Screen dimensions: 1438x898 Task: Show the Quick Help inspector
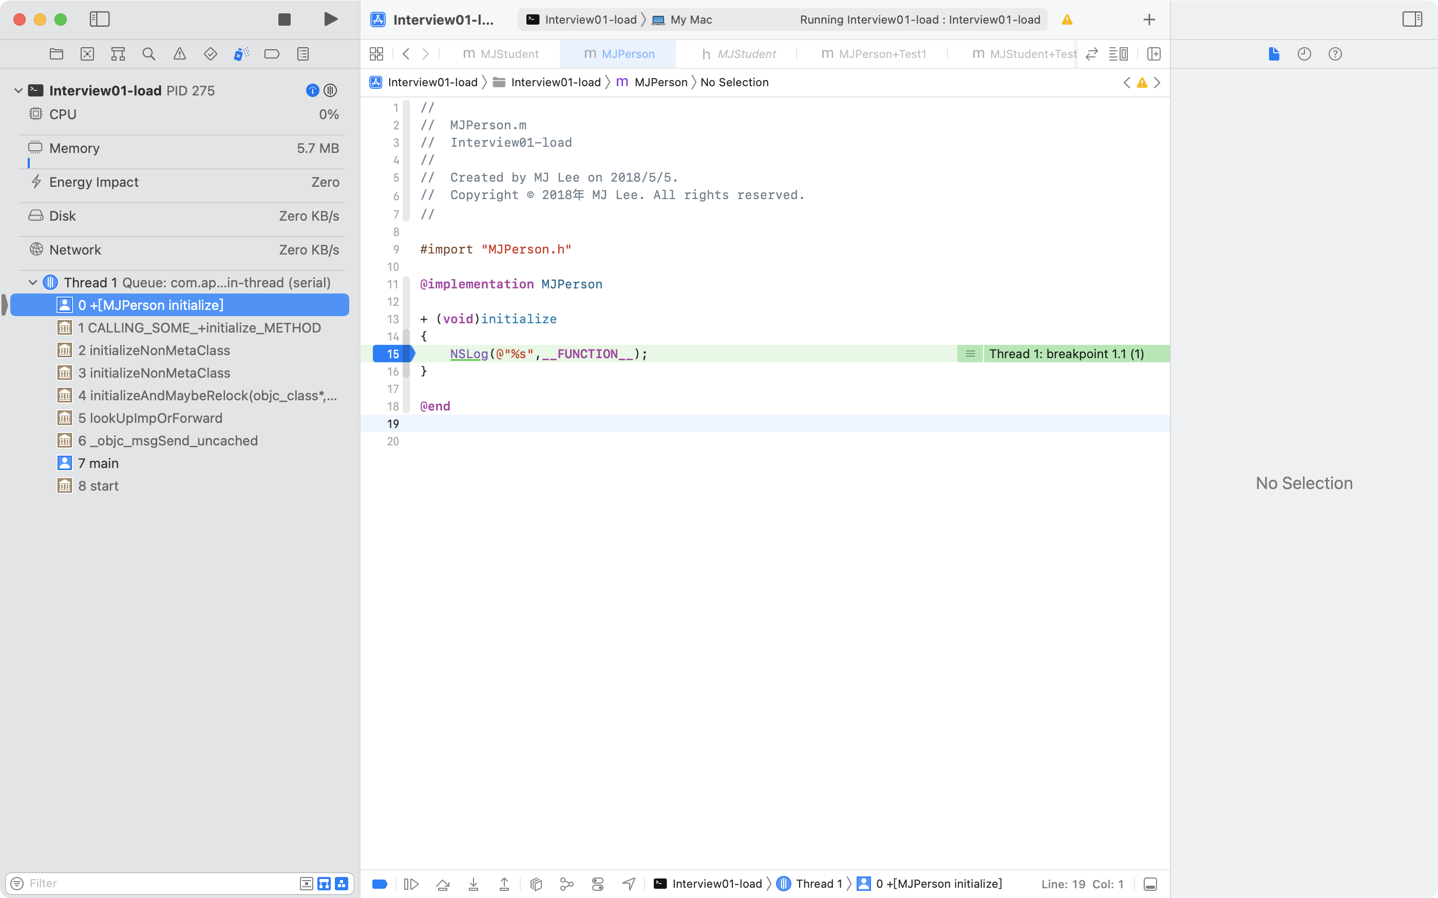point(1335,54)
